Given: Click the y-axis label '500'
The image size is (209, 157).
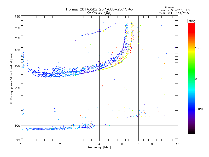Looking at the screenshot, I should (17, 38).
